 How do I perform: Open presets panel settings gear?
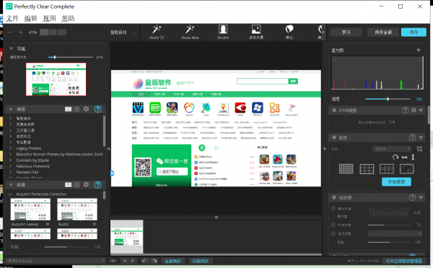pos(86,109)
